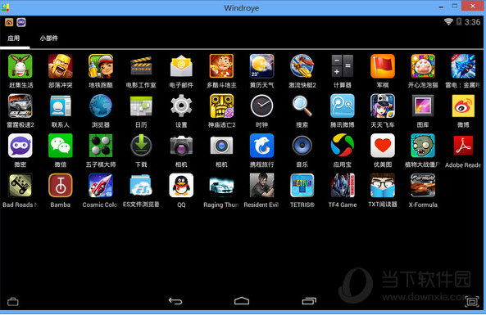Tap the Android back navigation button
The image size is (486, 315).
pyautogui.click(x=175, y=301)
